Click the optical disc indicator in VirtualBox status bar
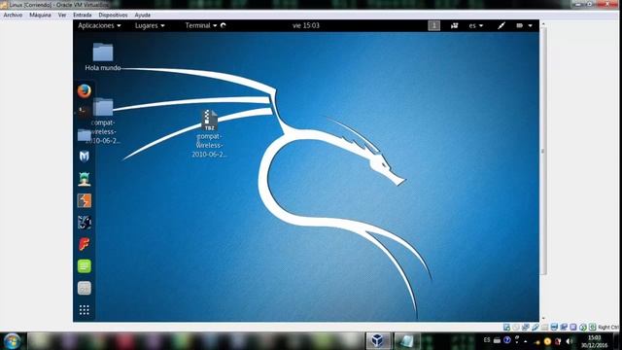Screen dimensions: 622x350 click(x=516, y=327)
